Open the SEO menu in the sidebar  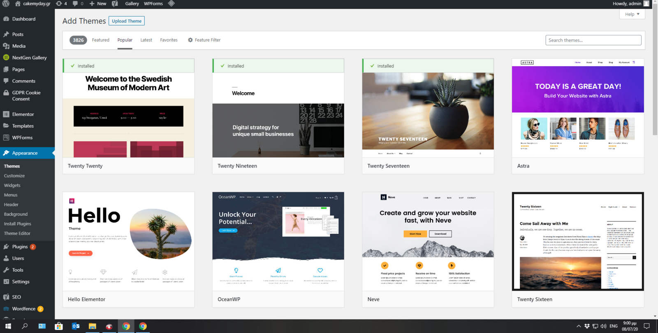[x=27, y=297]
